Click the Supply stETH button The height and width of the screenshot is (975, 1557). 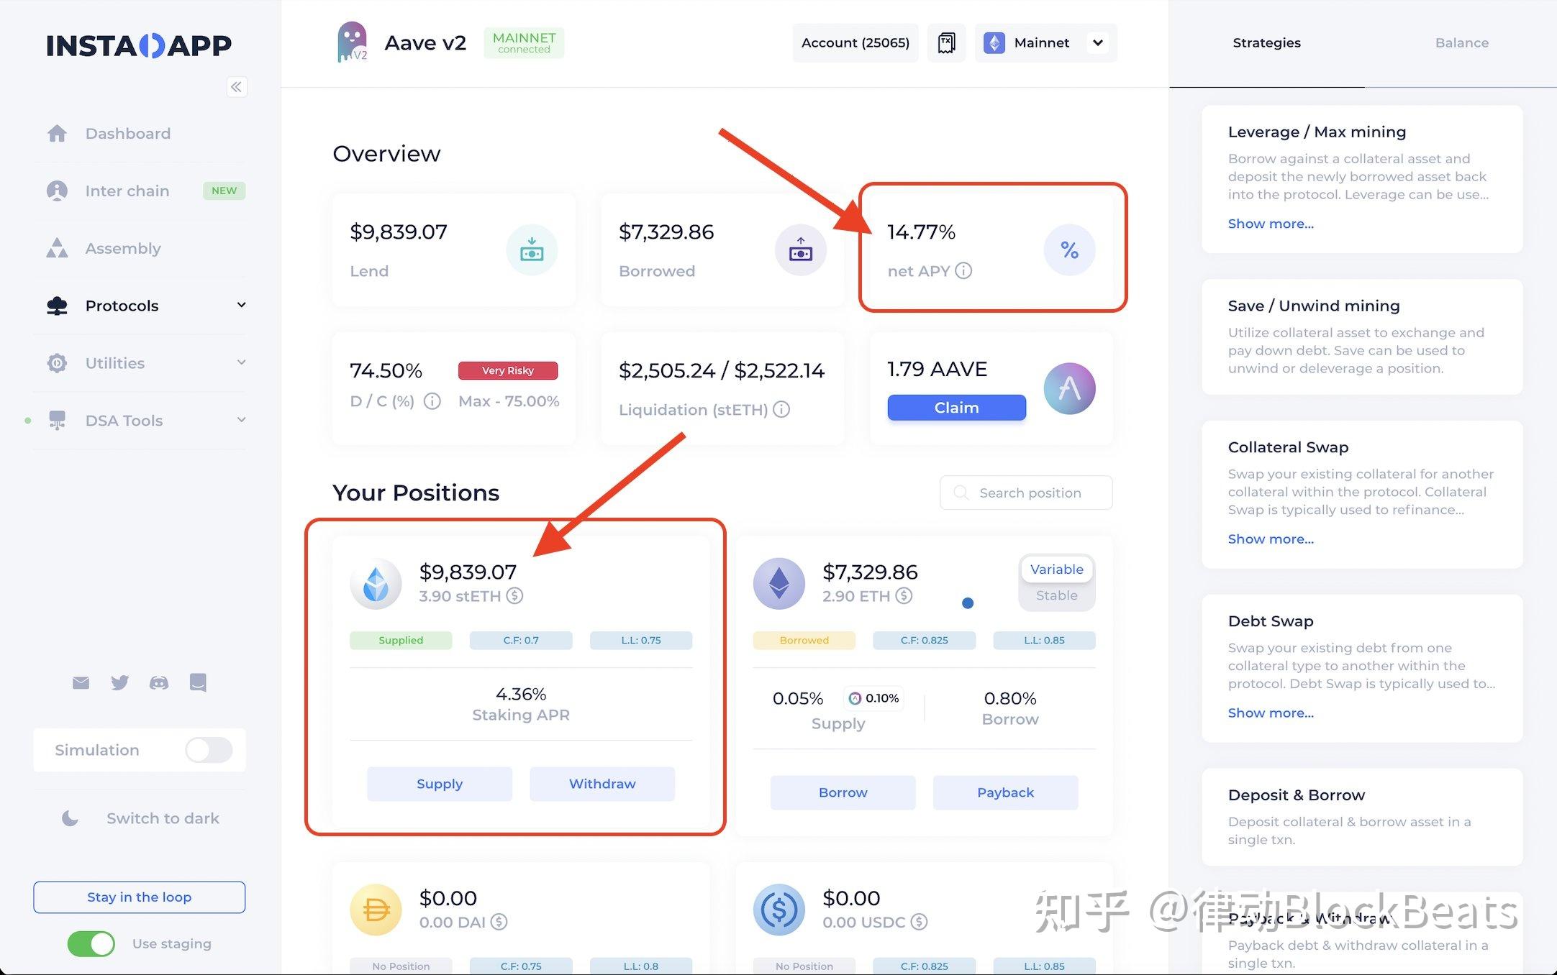(439, 783)
